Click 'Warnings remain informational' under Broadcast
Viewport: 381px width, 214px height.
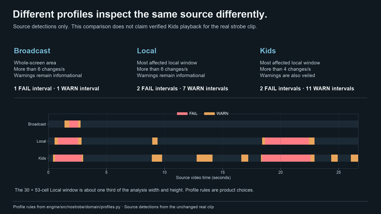coord(48,76)
